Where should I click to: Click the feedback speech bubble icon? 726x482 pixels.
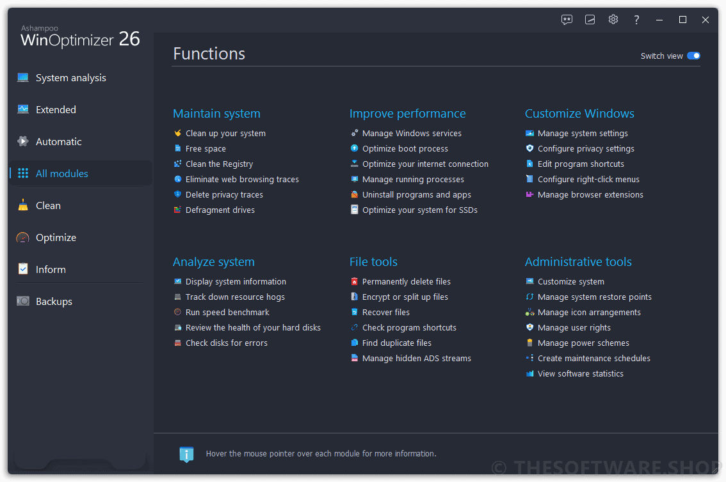[x=567, y=19]
